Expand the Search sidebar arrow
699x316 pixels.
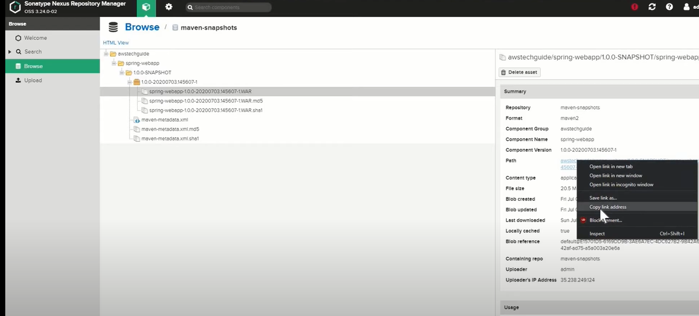pos(10,52)
